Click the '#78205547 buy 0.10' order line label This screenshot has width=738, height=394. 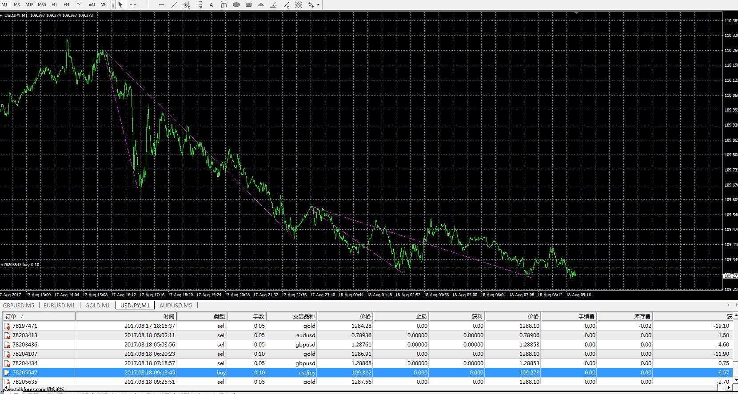point(20,265)
